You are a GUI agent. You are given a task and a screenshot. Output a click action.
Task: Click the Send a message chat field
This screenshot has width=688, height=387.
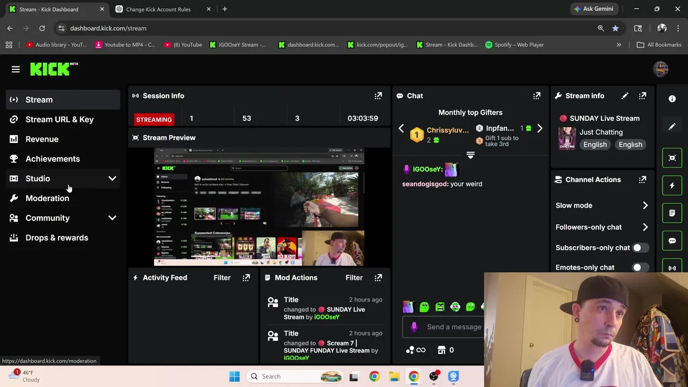tap(454, 327)
